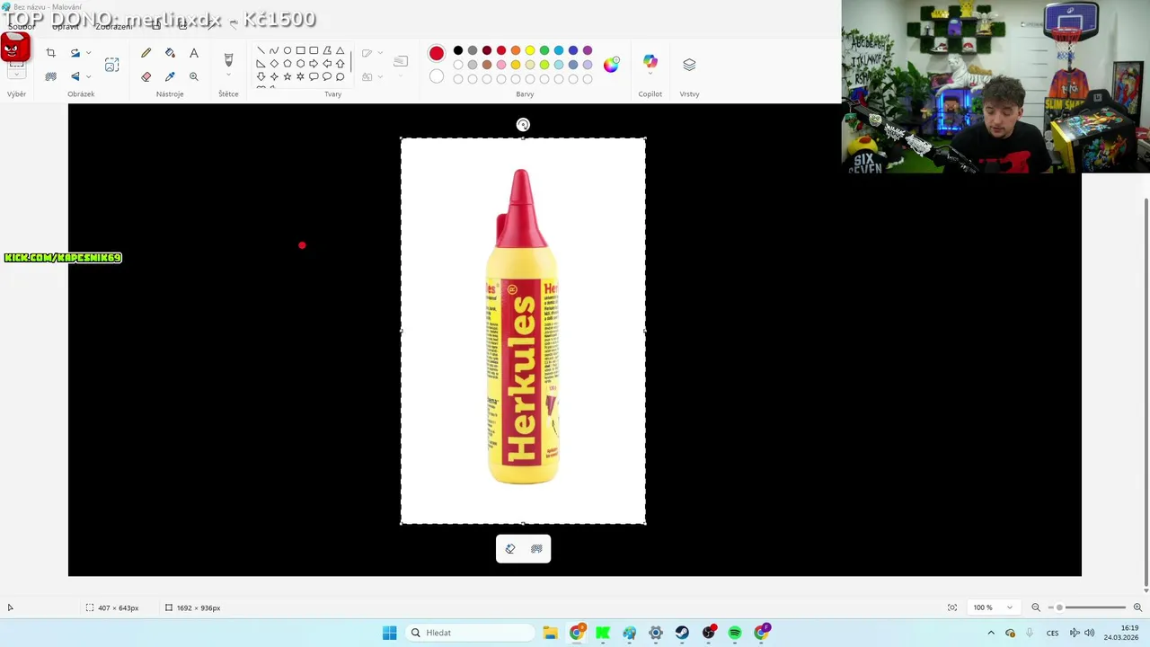Expand the Rotate options dropdown arrow
The height and width of the screenshot is (647, 1150).
pyautogui.click(x=88, y=53)
